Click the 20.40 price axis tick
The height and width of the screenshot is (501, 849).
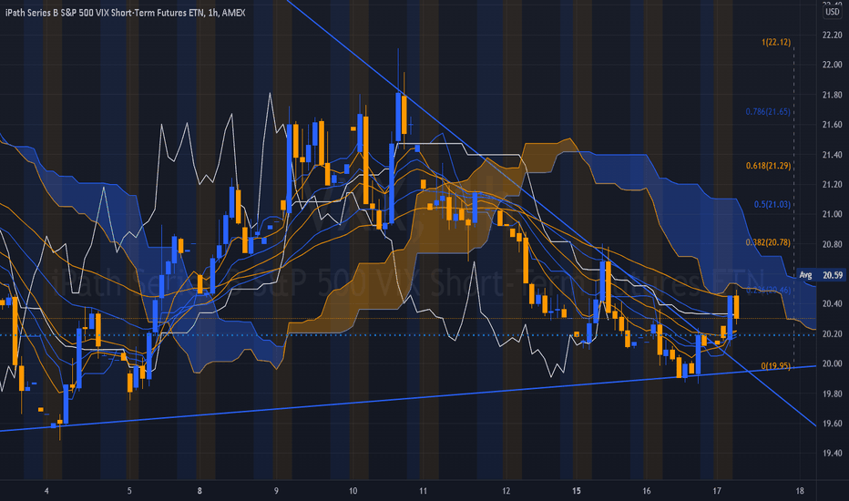[832, 304]
